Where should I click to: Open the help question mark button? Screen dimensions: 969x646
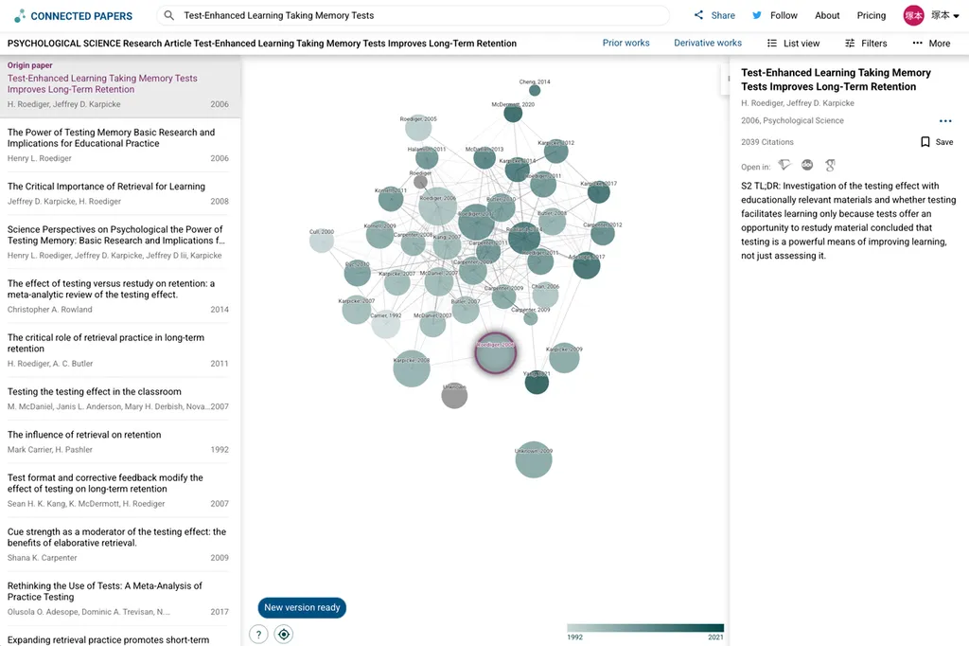coord(258,635)
